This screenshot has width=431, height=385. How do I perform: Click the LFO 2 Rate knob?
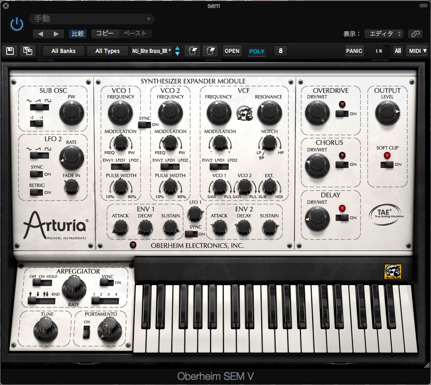[x=72, y=158]
